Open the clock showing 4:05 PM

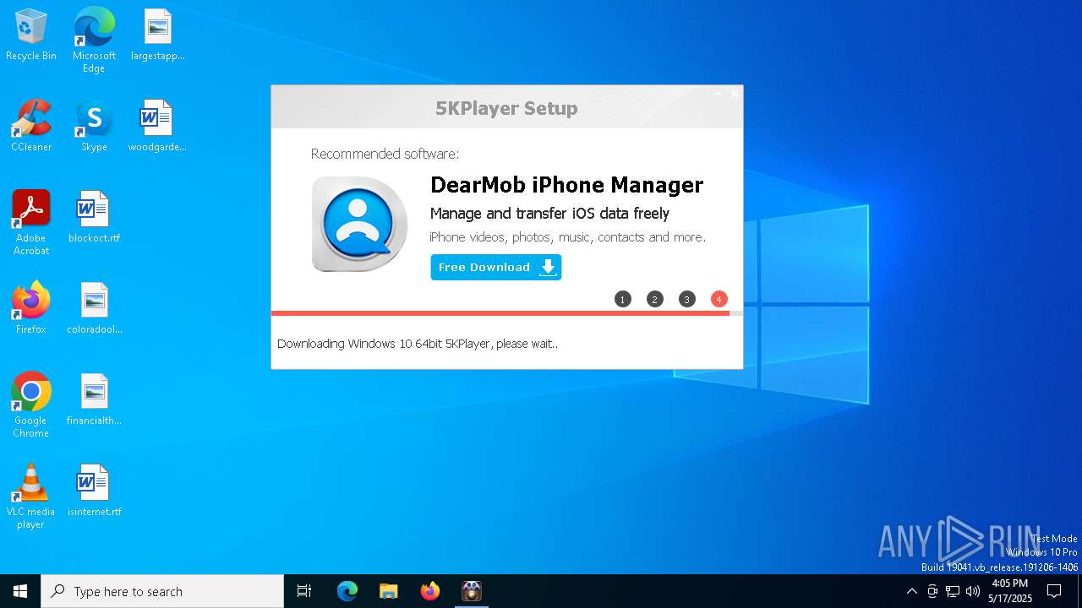(1010, 591)
